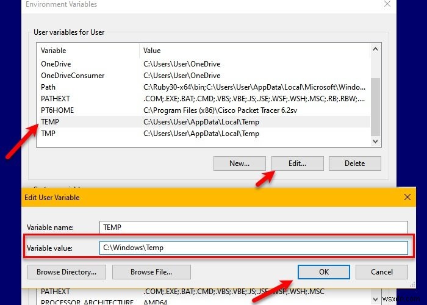427x305 pixels.
Task: Close the Edit User Variable dialog
Action: point(407,197)
